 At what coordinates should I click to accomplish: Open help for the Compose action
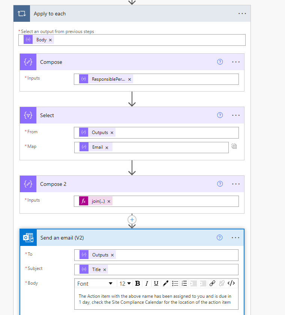point(220,62)
